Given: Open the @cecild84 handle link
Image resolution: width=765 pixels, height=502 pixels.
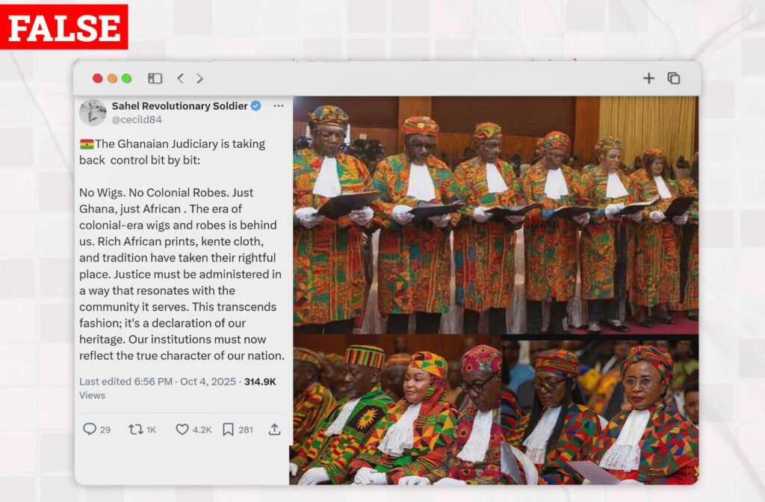Looking at the screenshot, I should [x=137, y=120].
